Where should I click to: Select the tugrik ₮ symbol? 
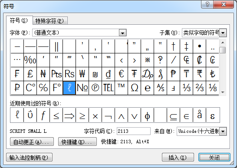pyautogui.click(x=135, y=74)
